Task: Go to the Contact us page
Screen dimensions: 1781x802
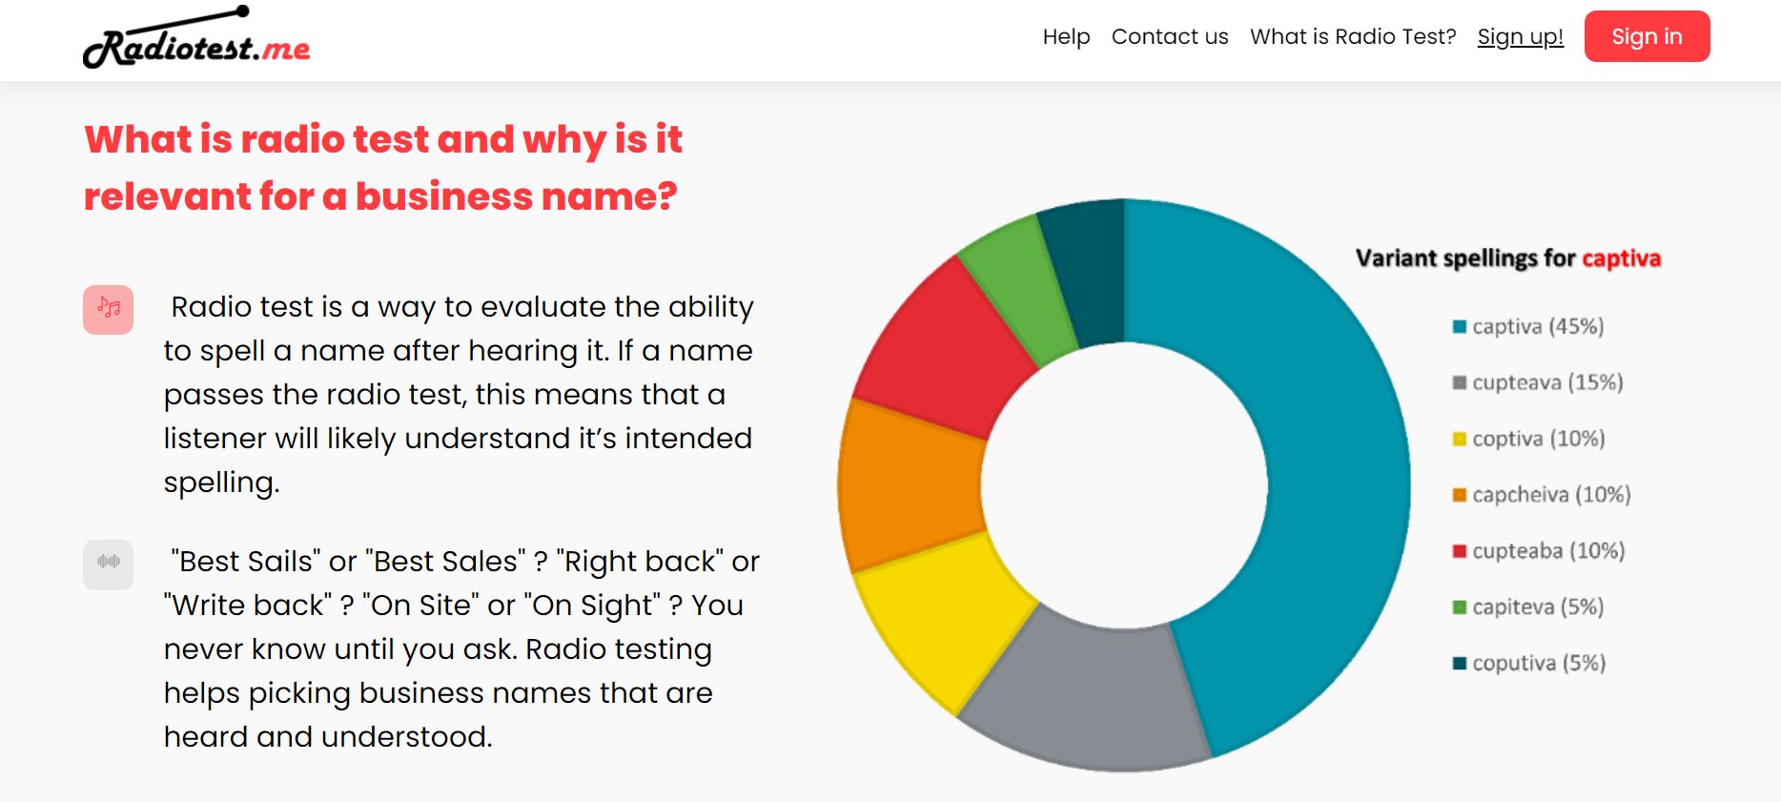Action: point(1170,36)
